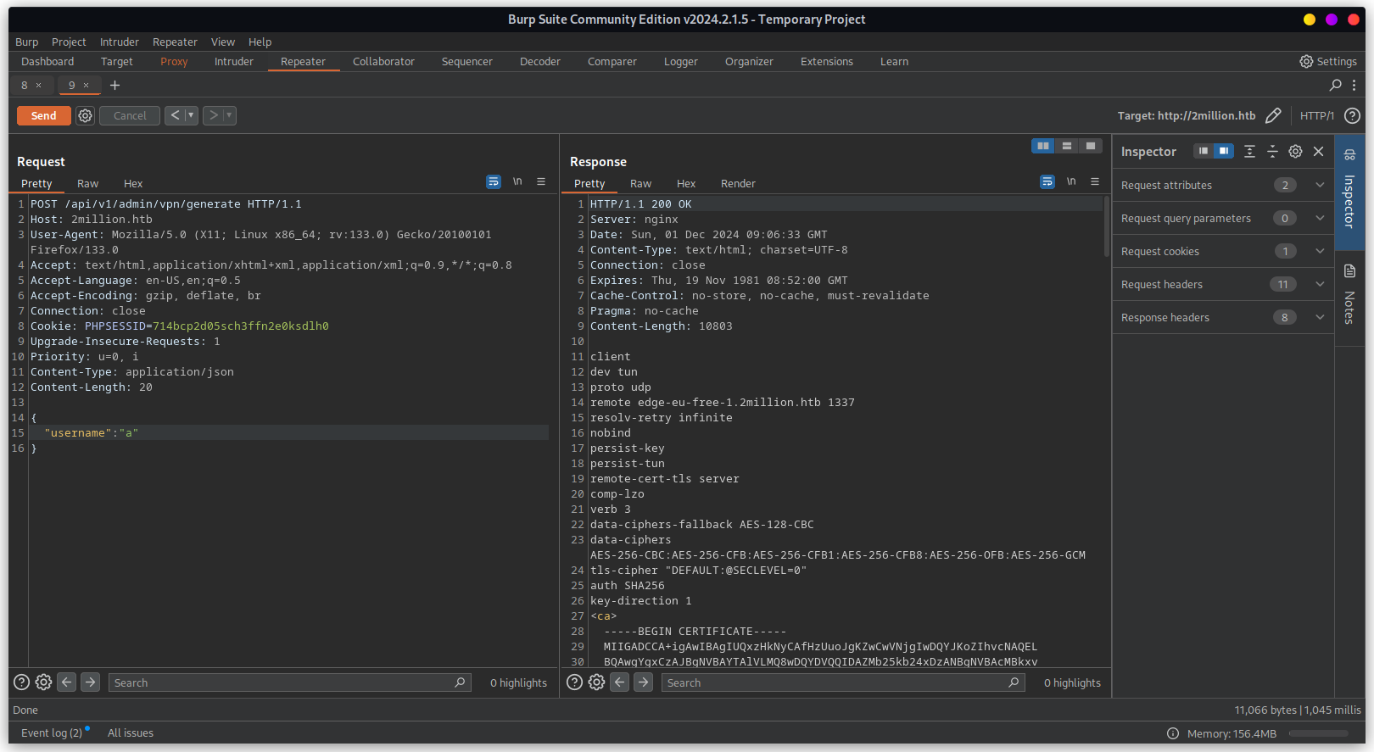Toggle the HTTP/1 protocol selector

[1316, 115]
